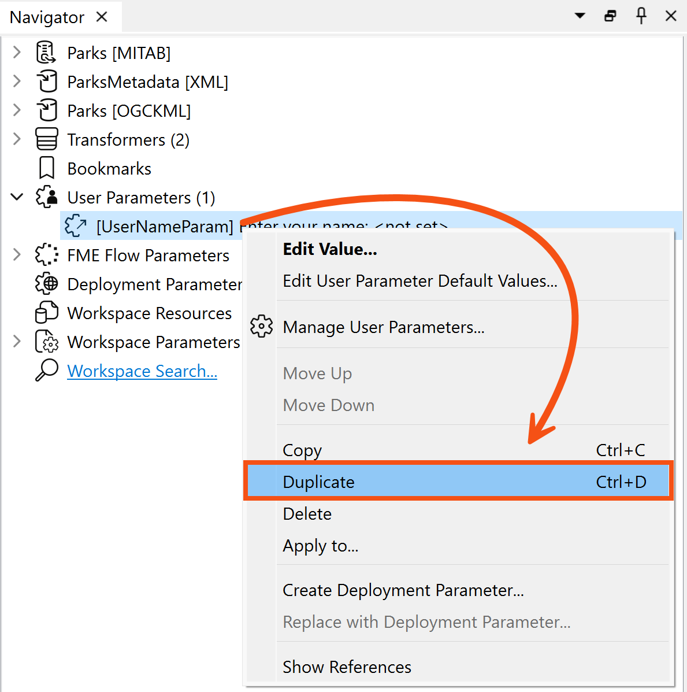Image resolution: width=687 pixels, height=692 pixels.
Task: Click the ParksMetadata [XML] format icon
Action: point(47,82)
